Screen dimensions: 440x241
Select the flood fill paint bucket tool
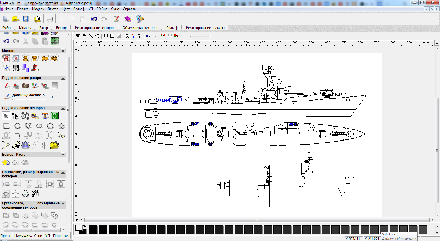(16, 86)
